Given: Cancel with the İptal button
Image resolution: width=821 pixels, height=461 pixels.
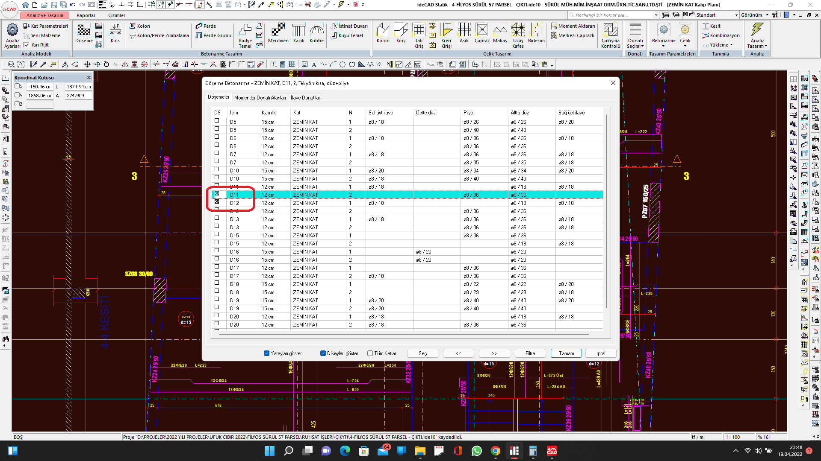Looking at the screenshot, I should [x=601, y=353].
